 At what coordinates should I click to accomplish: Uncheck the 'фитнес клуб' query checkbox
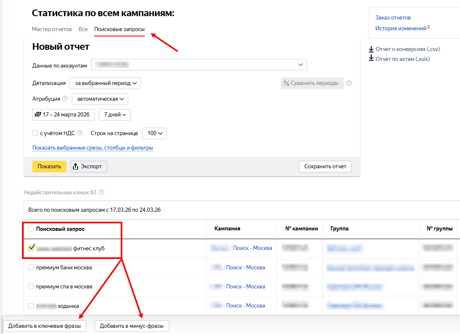[x=31, y=248]
